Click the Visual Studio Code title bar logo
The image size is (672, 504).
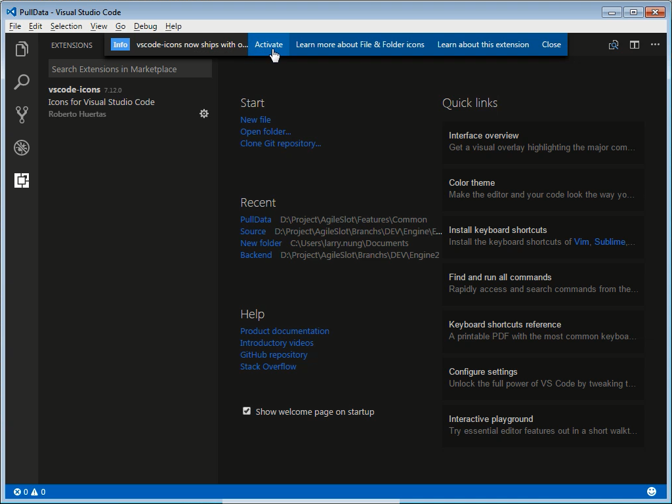pyautogui.click(x=11, y=12)
